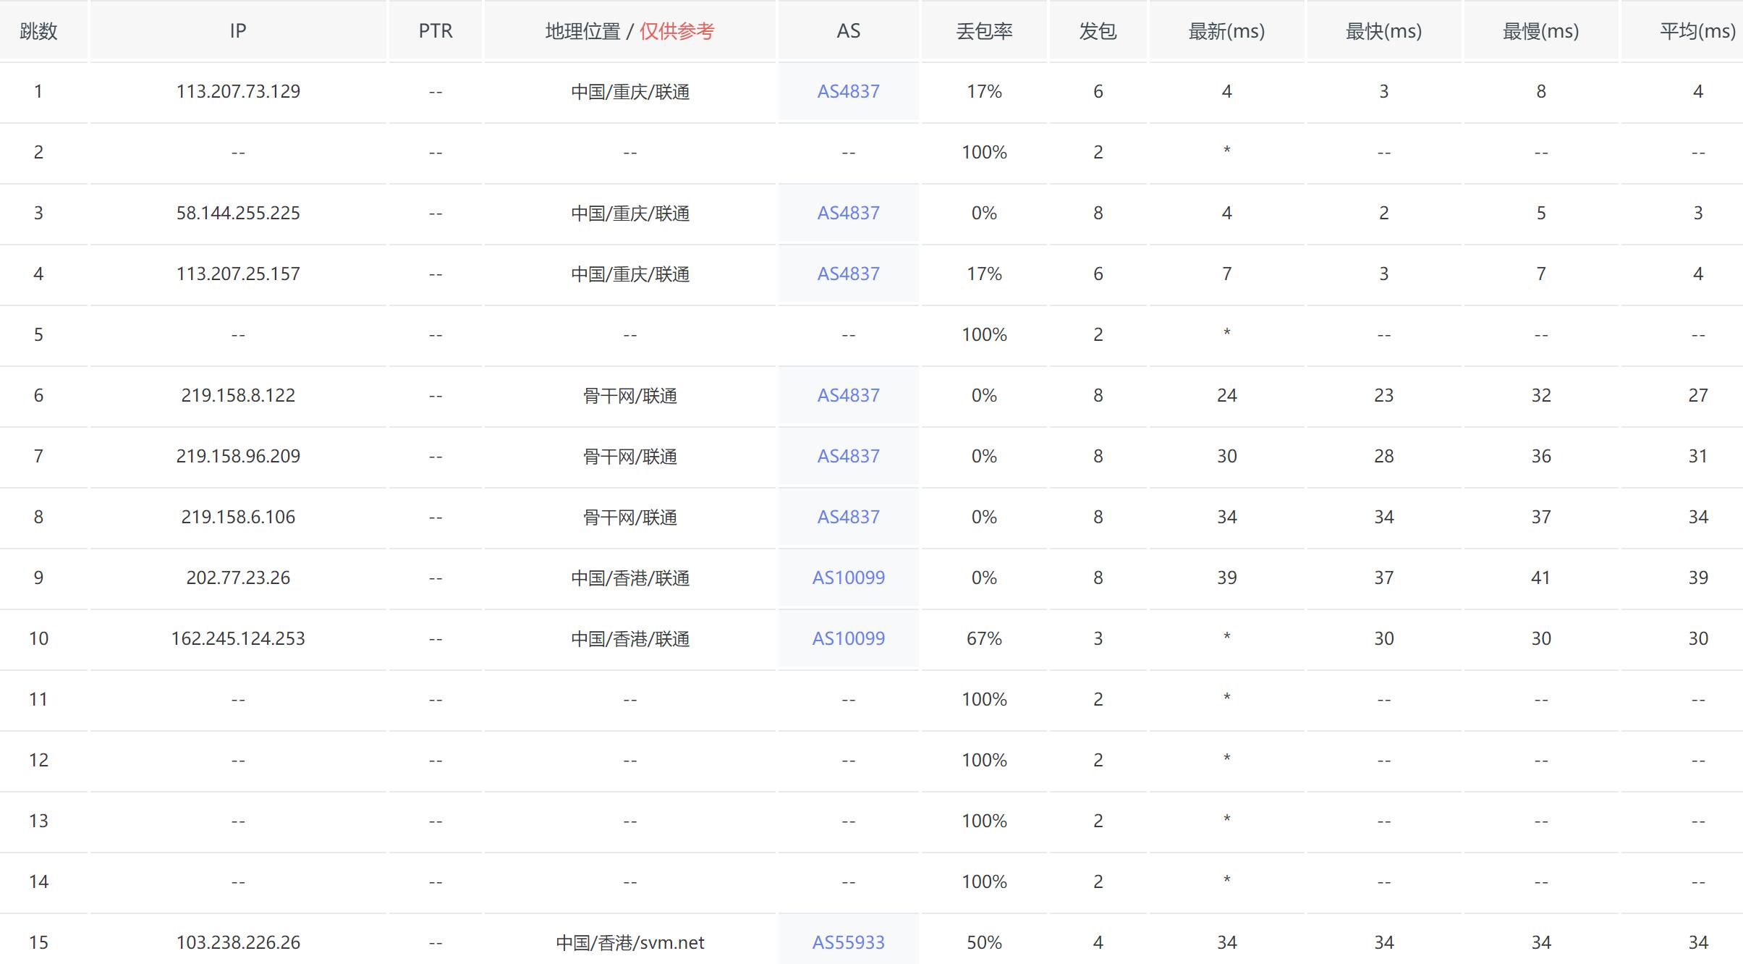Click 17% loss for 113.207.73.129
Viewport: 1743px width, 964px height.
pos(984,91)
